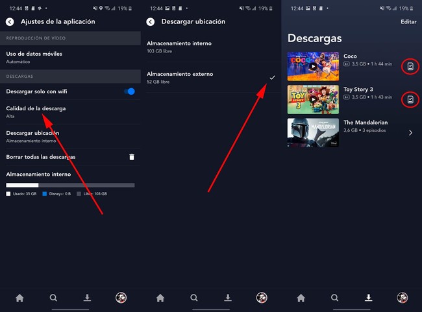Play Coco from its thumbnail
422x312 pixels.
click(313, 66)
